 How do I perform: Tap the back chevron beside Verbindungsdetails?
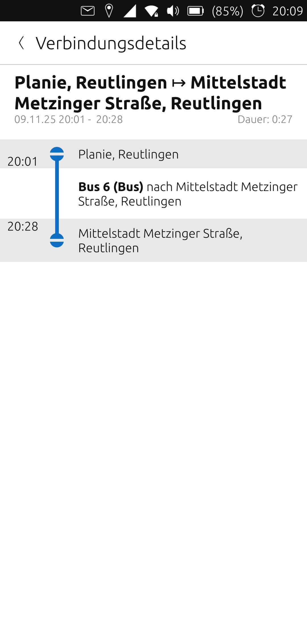[21, 43]
